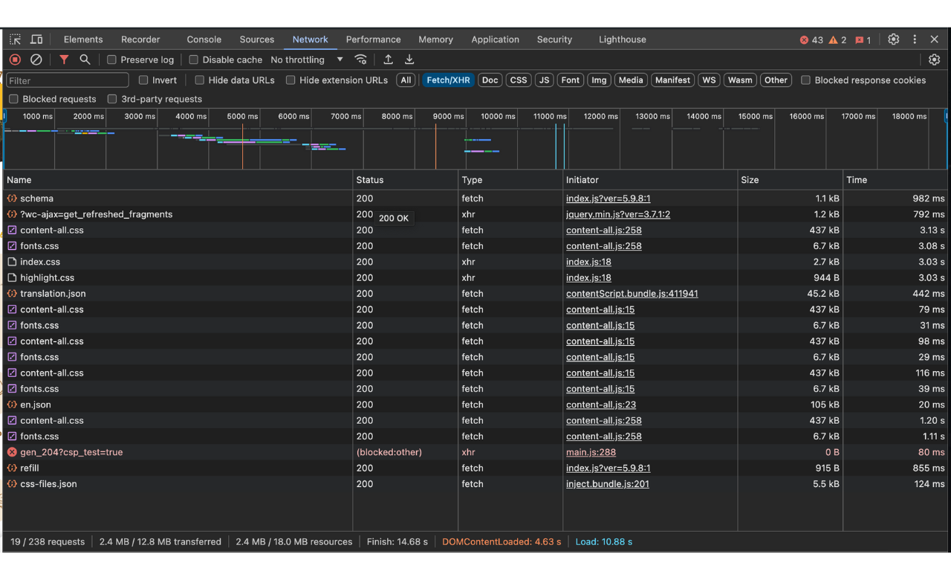The width and height of the screenshot is (951, 580).
Task: Click the Filter text input
Action: point(67,80)
